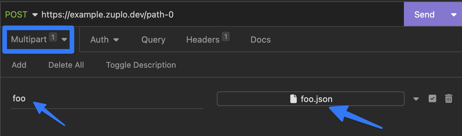
Task: Click Toggle Description
Action: 141,65
